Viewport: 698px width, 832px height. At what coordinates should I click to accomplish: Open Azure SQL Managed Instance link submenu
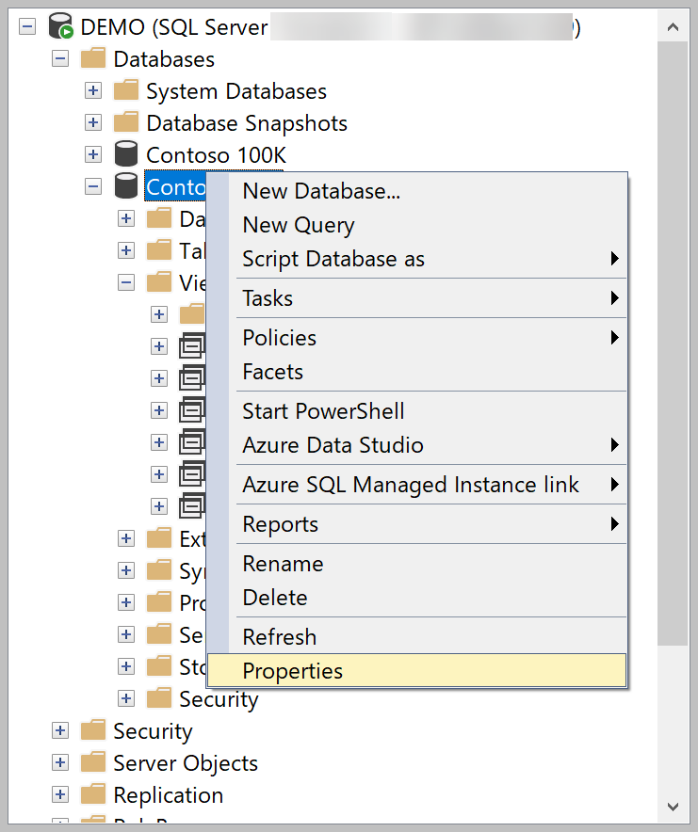pos(416,485)
